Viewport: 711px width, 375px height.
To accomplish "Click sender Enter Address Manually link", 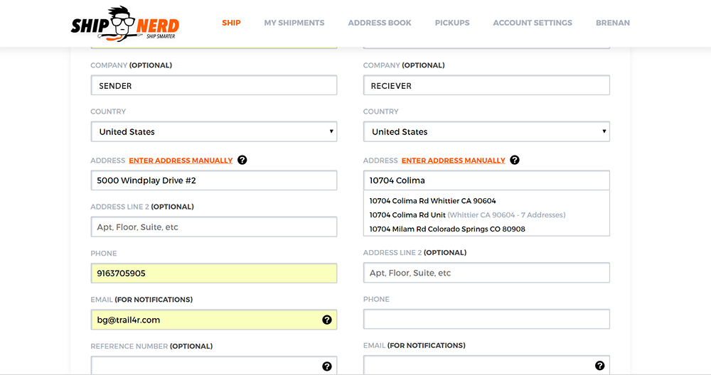I will click(x=181, y=161).
